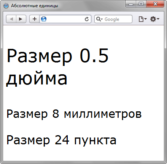The image size is (167, 164).
Task: Click inside the address bar field
Action: 65,19
